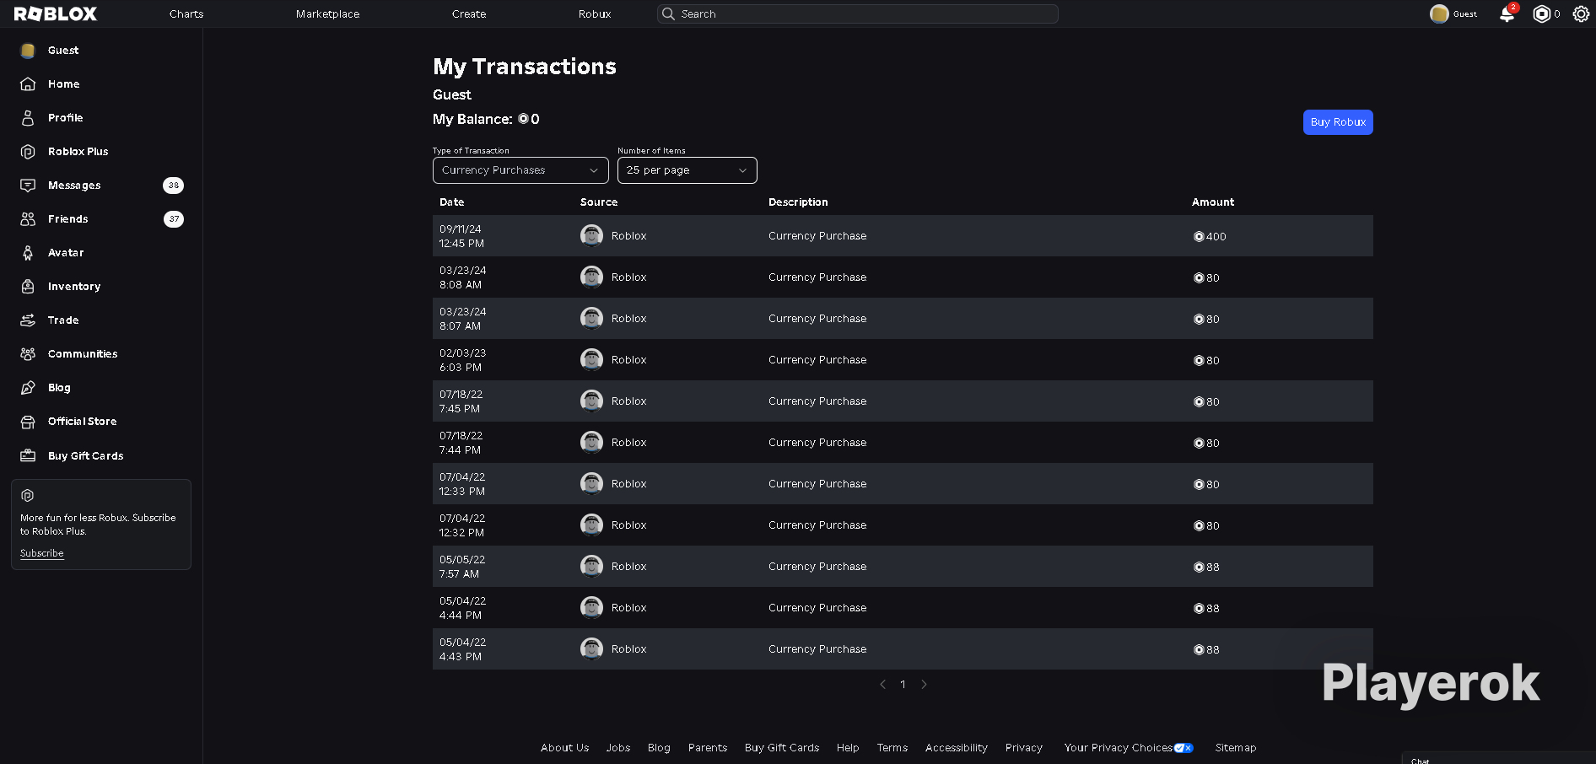Click the Inventory bag icon in sidebar

click(x=28, y=287)
